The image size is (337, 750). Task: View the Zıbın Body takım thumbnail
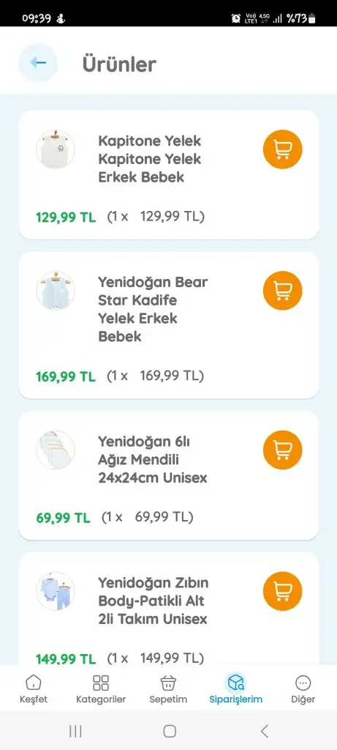coord(56,591)
